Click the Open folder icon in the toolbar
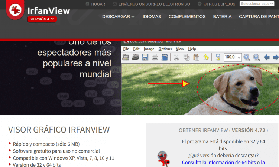This screenshot has width=279, height=167. click(126, 57)
